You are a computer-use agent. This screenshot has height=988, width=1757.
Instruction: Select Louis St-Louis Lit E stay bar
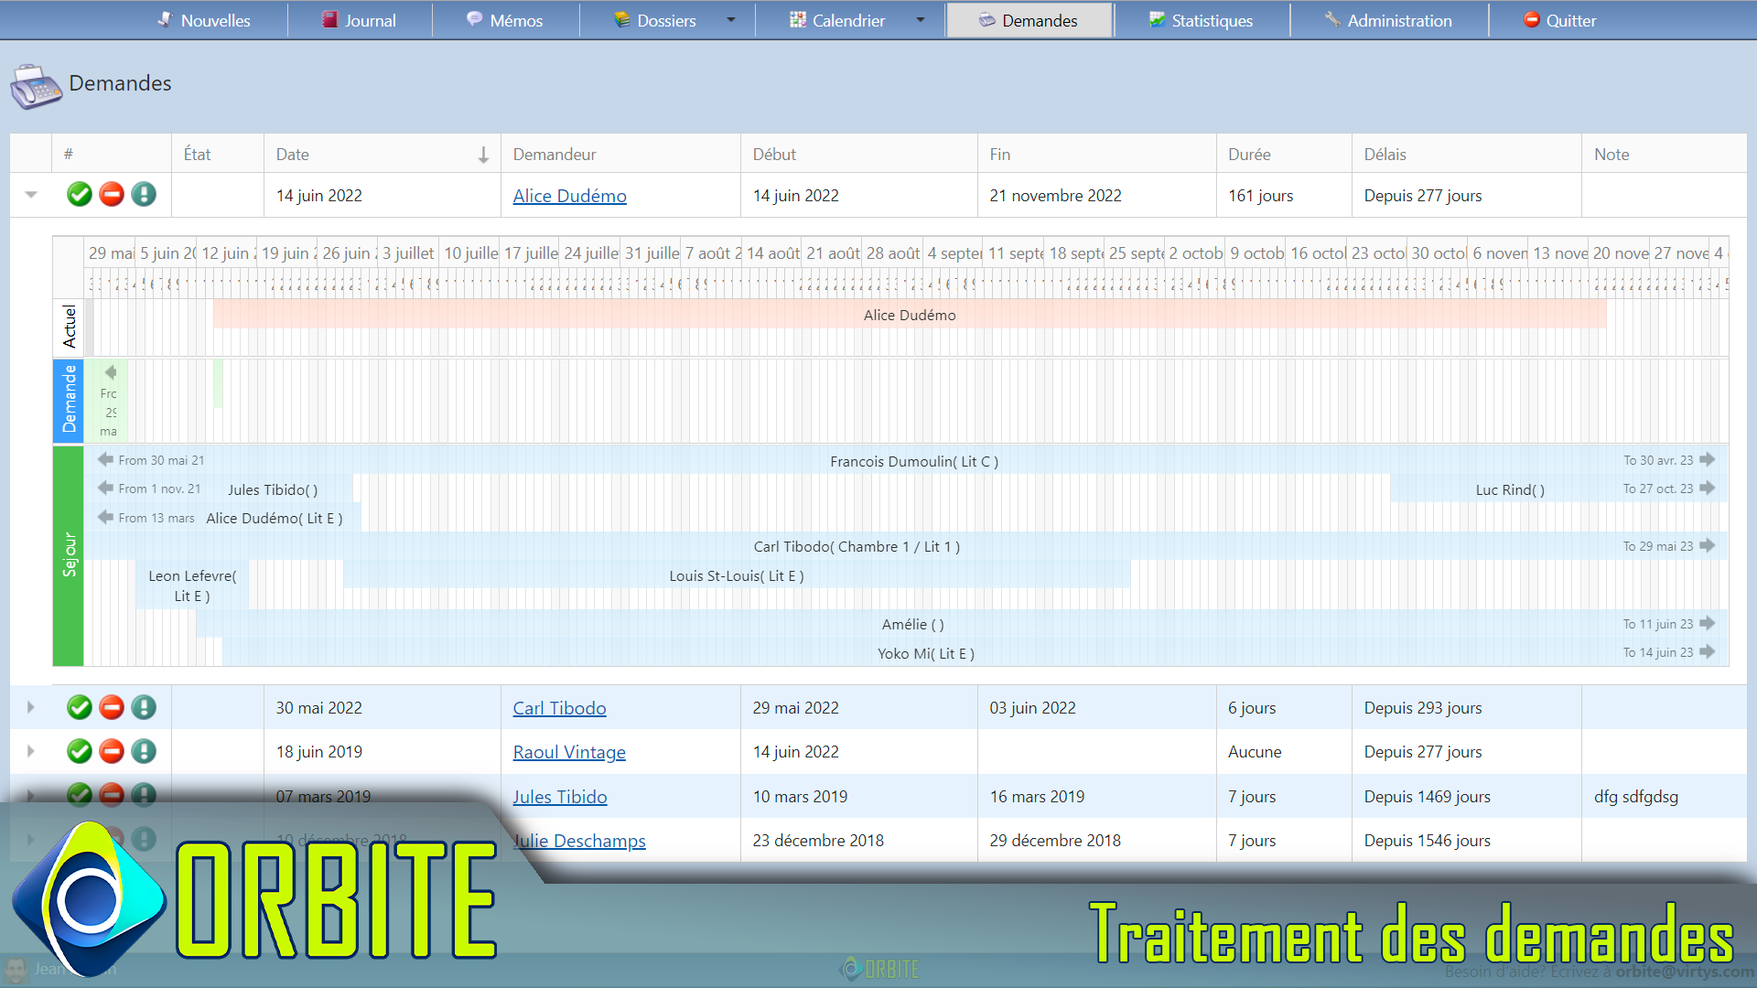[x=737, y=575]
